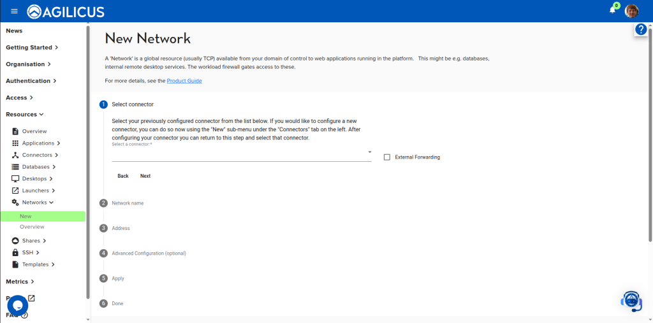The height and width of the screenshot is (323, 653).
Task: Open the help question mark icon
Action: [x=641, y=29]
